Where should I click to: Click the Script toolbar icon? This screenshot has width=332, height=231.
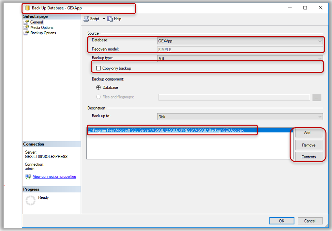[86, 19]
